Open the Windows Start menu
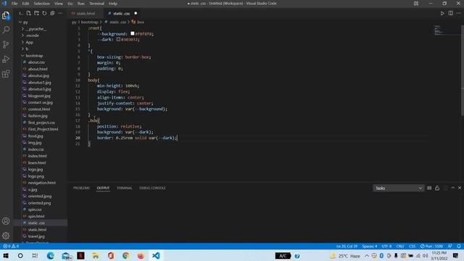Image resolution: width=464 pixels, height=261 pixels. pyautogui.click(x=6, y=256)
